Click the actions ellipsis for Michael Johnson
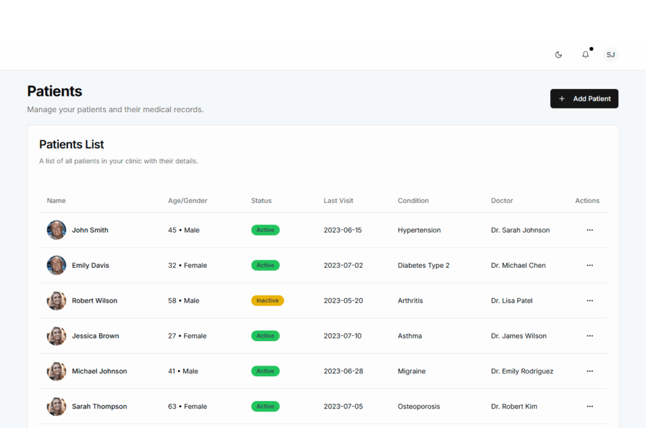646x428 pixels. point(590,371)
